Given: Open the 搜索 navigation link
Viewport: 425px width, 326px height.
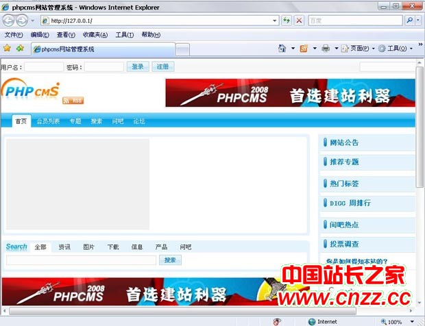Looking at the screenshot, I should (97, 121).
